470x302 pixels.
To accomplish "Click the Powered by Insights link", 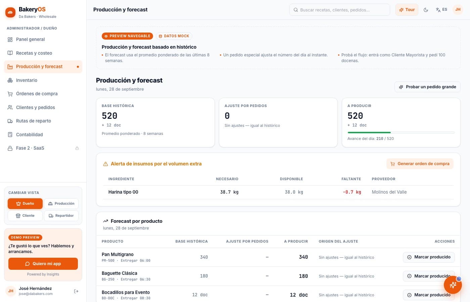I will pos(43,274).
